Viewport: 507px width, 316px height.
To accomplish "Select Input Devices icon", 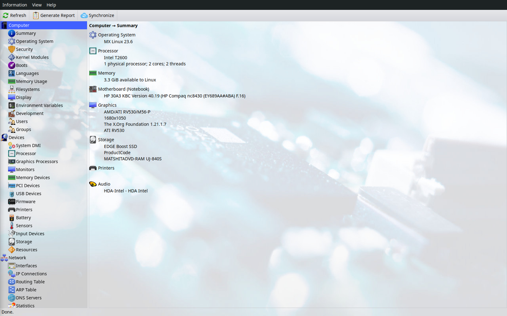I will pyautogui.click(x=12, y=234).
